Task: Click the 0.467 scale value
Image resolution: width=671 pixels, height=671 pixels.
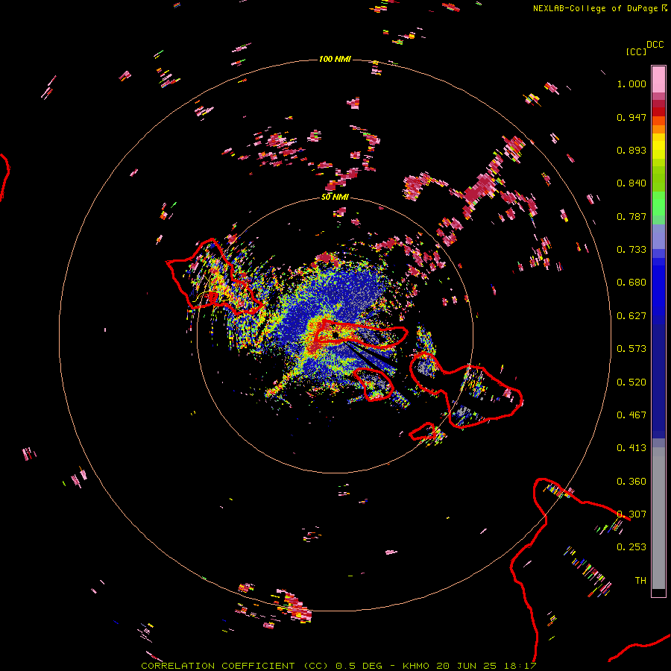Action: 631,415
